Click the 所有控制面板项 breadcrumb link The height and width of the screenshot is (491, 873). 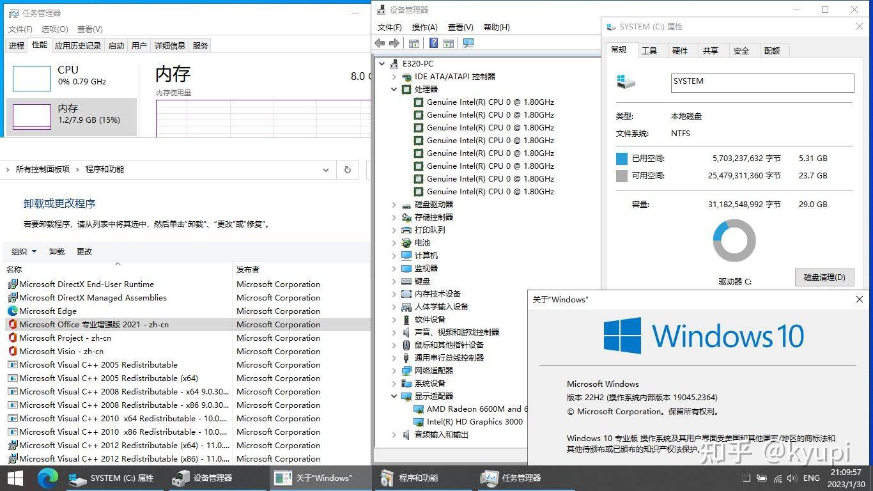43,169
